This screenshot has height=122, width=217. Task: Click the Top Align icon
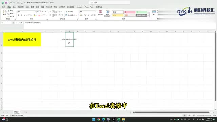point(50,12)
